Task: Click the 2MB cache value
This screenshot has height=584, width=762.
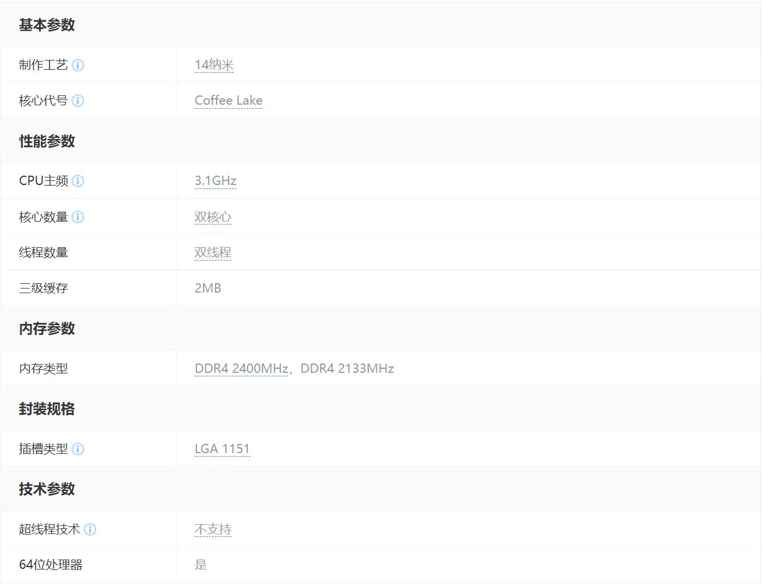Action: coord(207,288)
